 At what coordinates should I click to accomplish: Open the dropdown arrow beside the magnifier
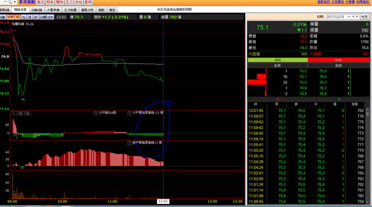click(5, 2)
